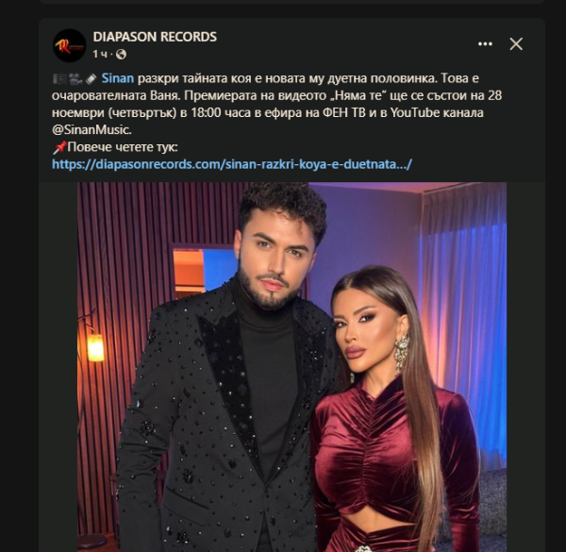Click the 'Повече четете тук:' text line
The height and width of the screenshot is (552, 566).
pos(123,147)
